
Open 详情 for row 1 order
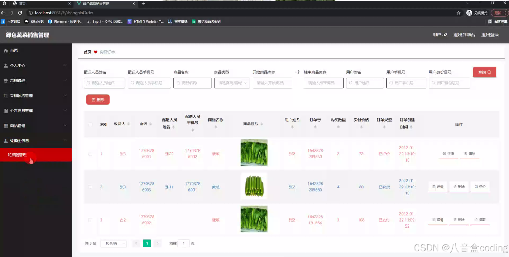[x=448, y=154]
